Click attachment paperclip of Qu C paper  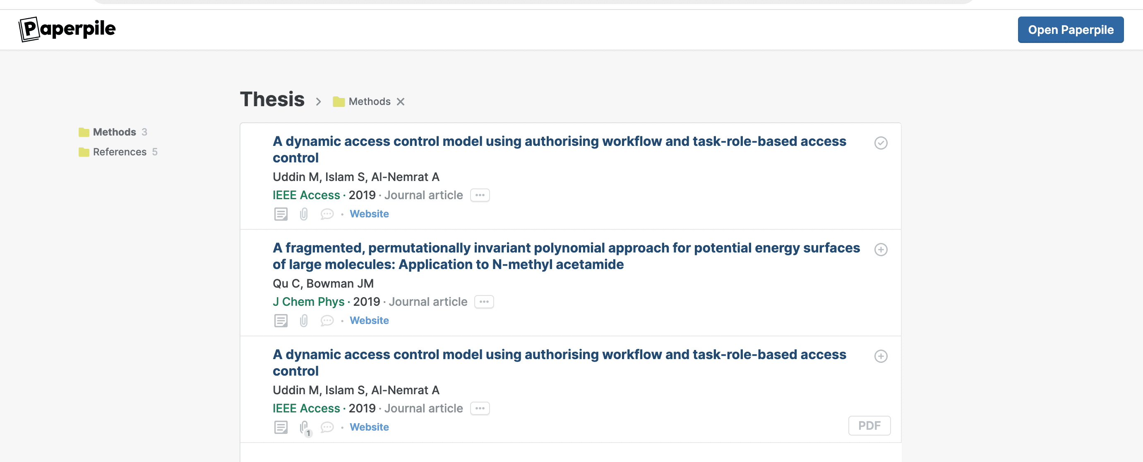pyautogui.click(x=303, y=320)
